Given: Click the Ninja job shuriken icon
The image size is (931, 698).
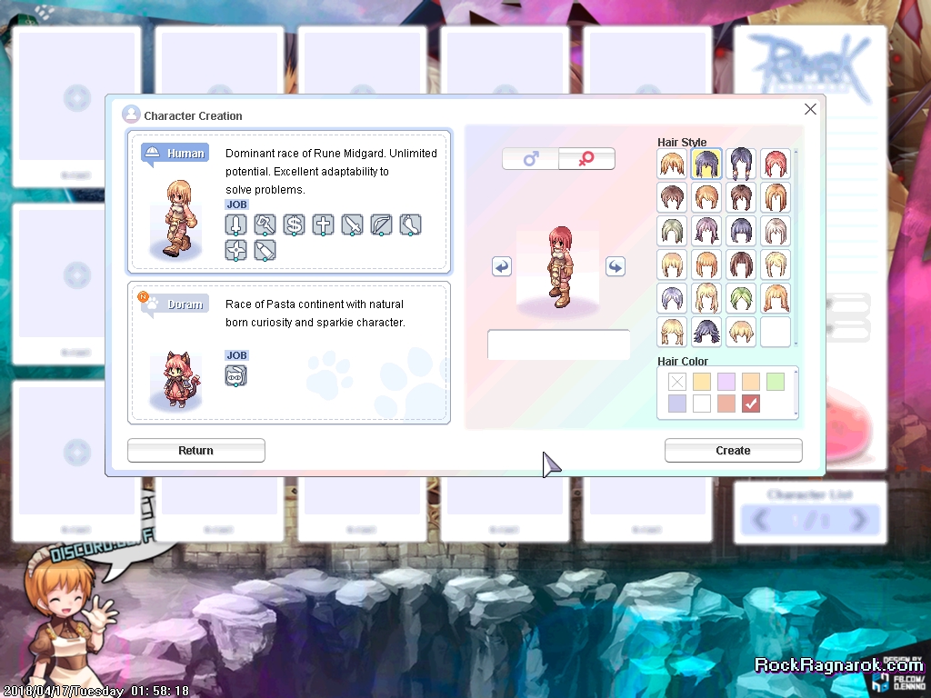Looking at the screenshot, I should coord(235,250).
